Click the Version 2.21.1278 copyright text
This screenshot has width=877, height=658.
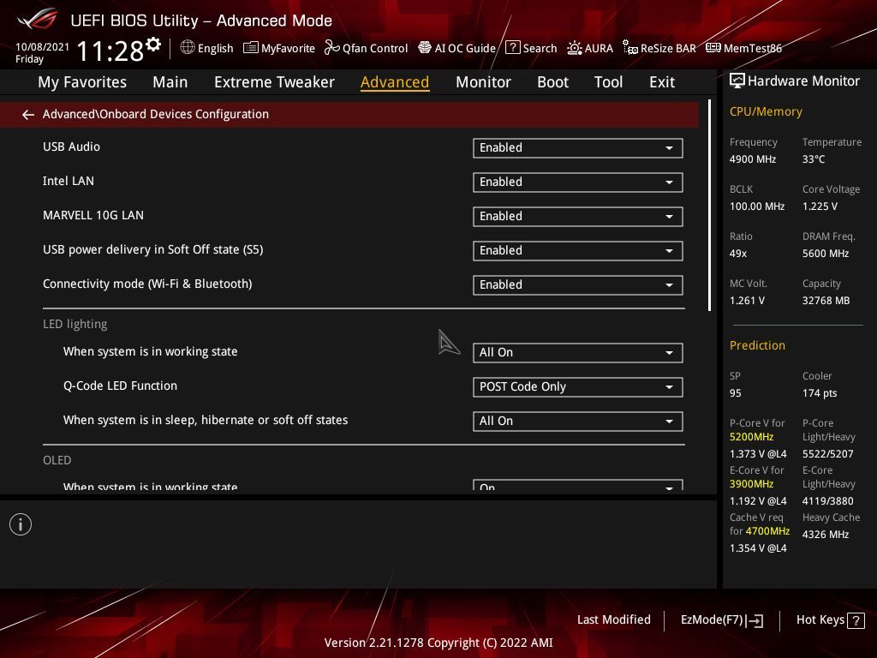click(438, 643)
